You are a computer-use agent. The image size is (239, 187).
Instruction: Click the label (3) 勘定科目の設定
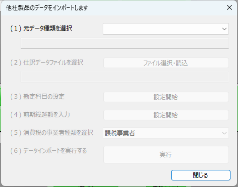(x=37, y=96)
